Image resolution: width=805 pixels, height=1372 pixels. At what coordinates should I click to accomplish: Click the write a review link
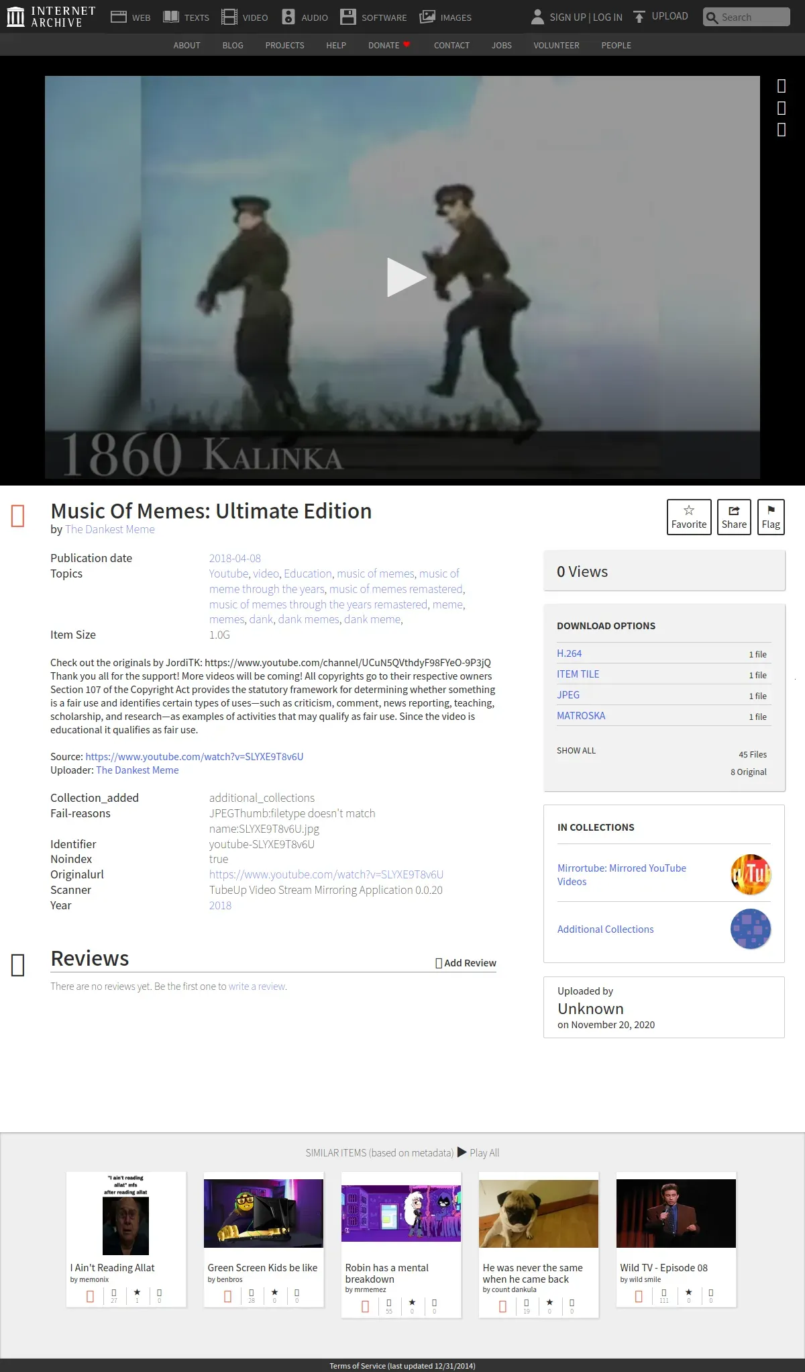(x=257, y=987)
